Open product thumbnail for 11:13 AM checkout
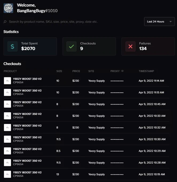Screen dimensions: 177x182 7,92
